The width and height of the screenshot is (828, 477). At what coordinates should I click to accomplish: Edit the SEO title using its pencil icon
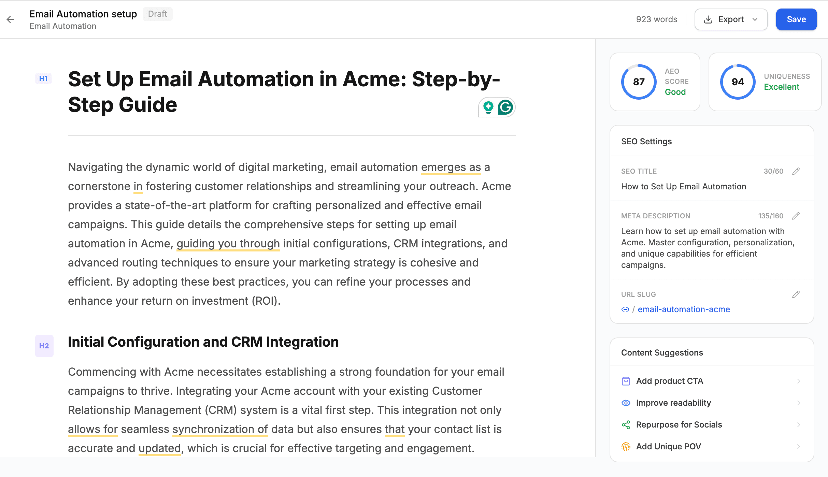pos(796,171)
